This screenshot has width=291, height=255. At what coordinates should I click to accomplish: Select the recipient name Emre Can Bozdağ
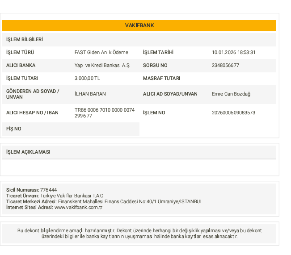[231, 94]
